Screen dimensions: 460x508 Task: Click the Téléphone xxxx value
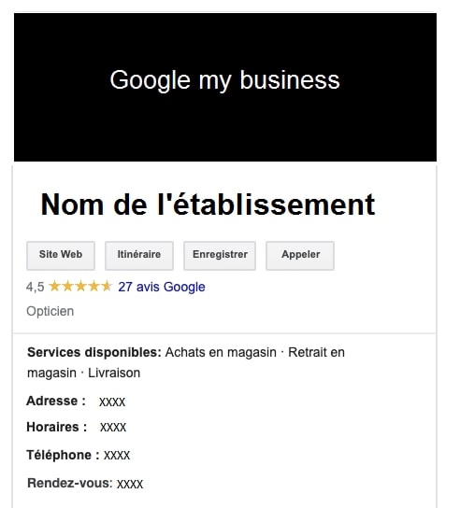[117, 456]
